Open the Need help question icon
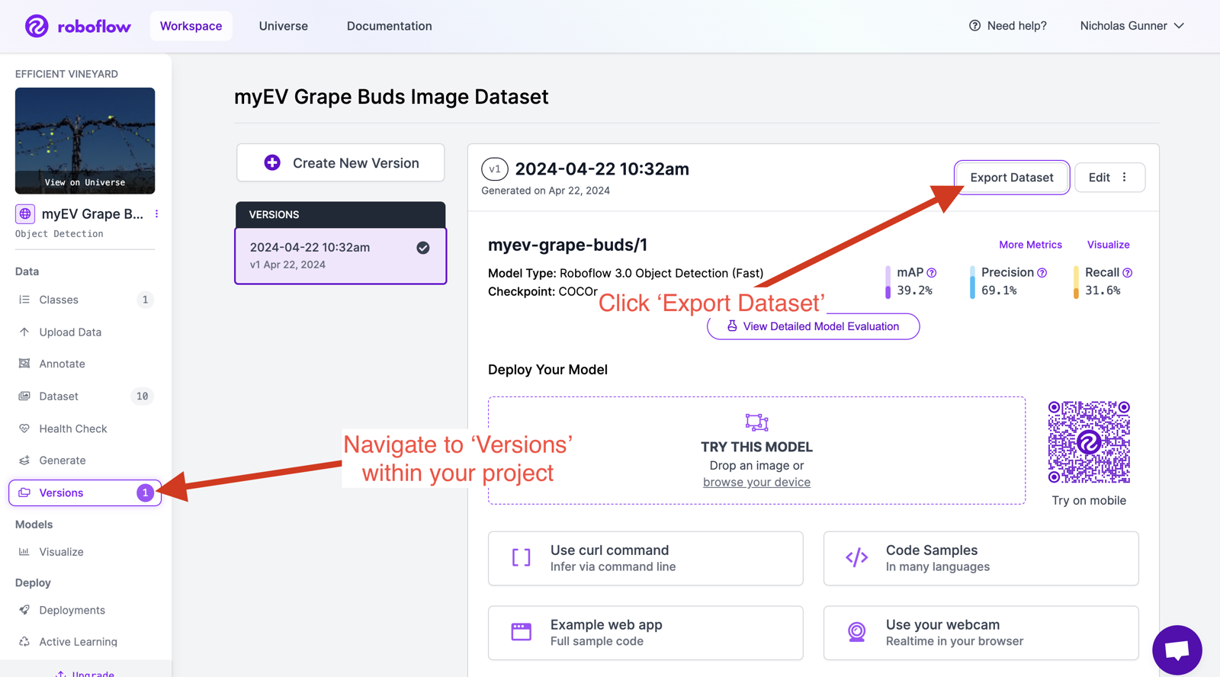The width and height of the screenshot is (1220, 677). (974, 26)
